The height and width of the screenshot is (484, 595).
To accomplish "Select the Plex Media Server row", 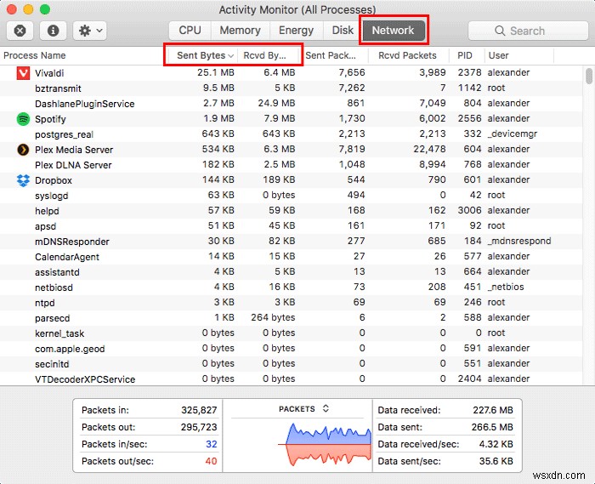I will tap(291, 150).
